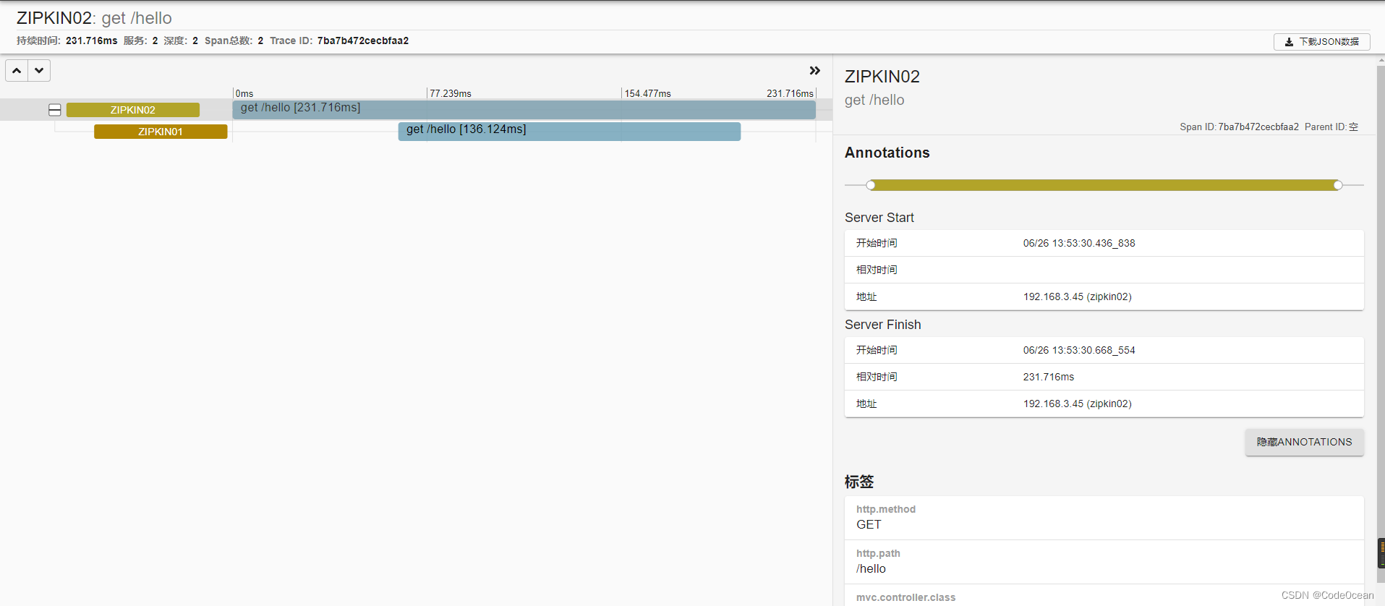Image resolution: width=1385 pixels, height=606 pixels.
Task: Click the relative time 231.716ms value
Action: point(1049,377)
